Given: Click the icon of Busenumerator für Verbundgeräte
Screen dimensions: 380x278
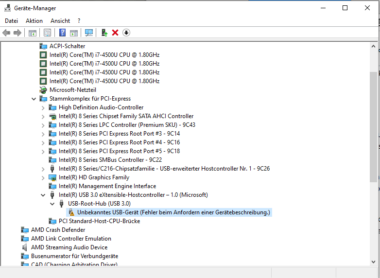Looking at the screenshot, I should coord(25,256).
